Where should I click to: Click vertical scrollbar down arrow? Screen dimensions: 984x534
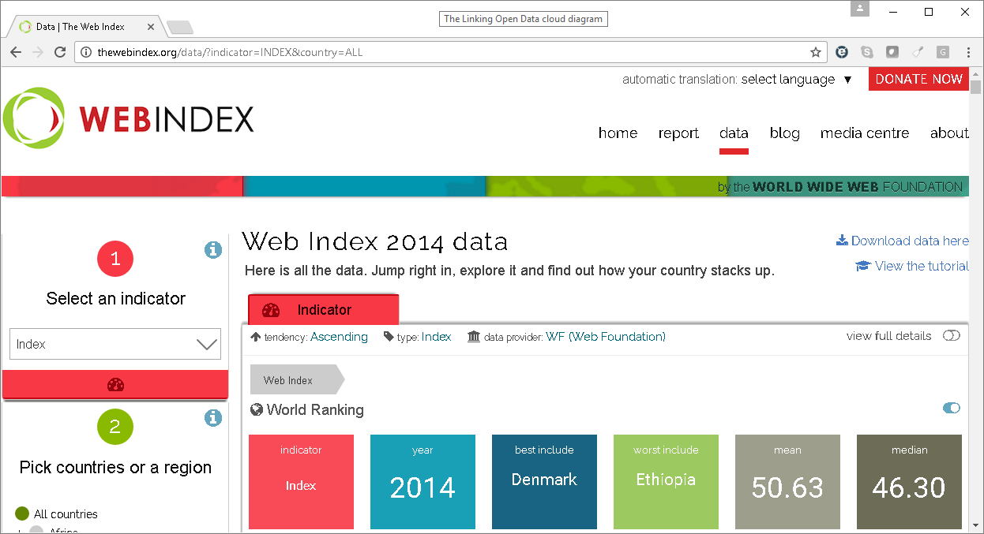(976, 525)
